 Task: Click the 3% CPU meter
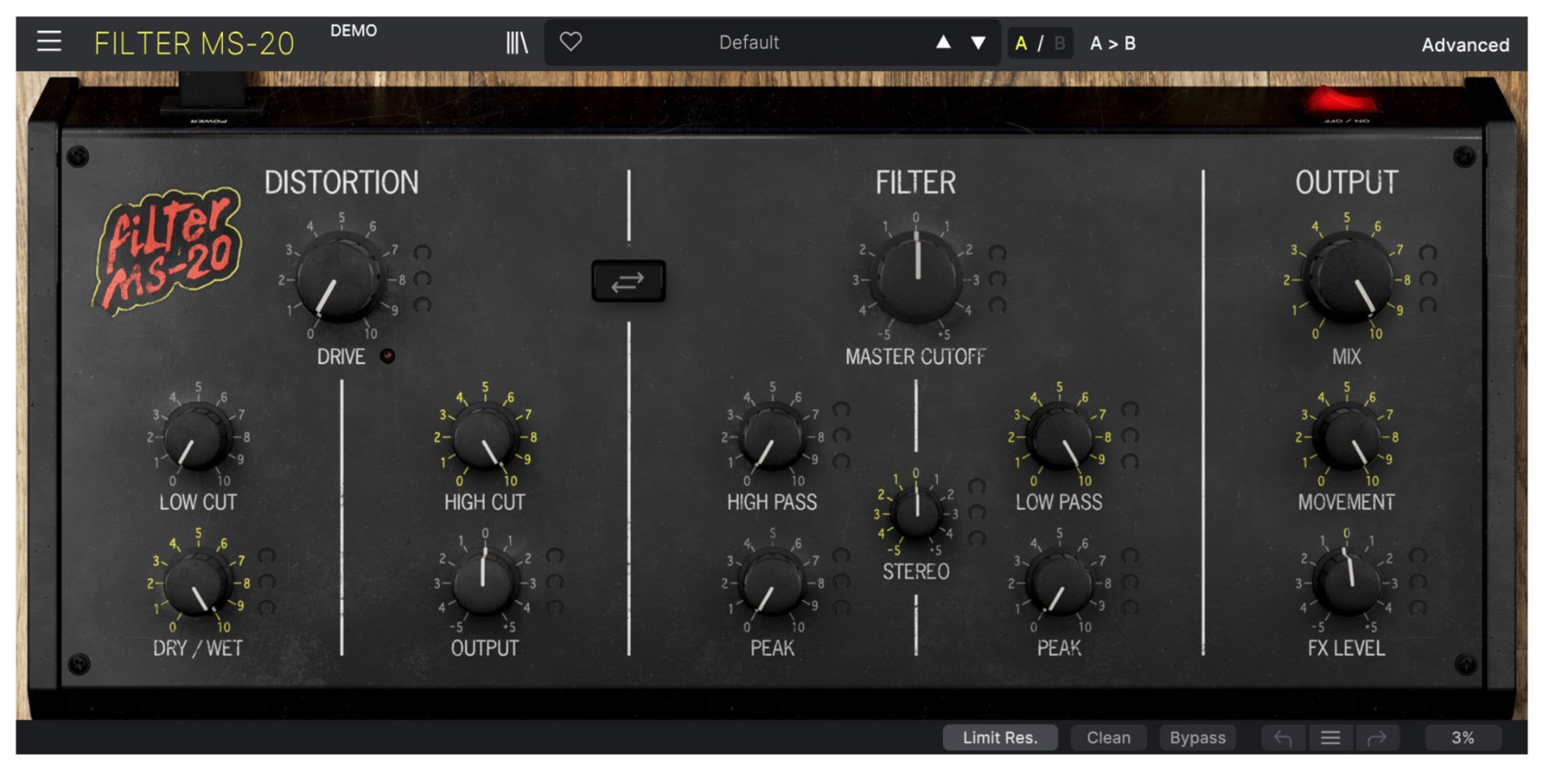[x=1462, y=738]
